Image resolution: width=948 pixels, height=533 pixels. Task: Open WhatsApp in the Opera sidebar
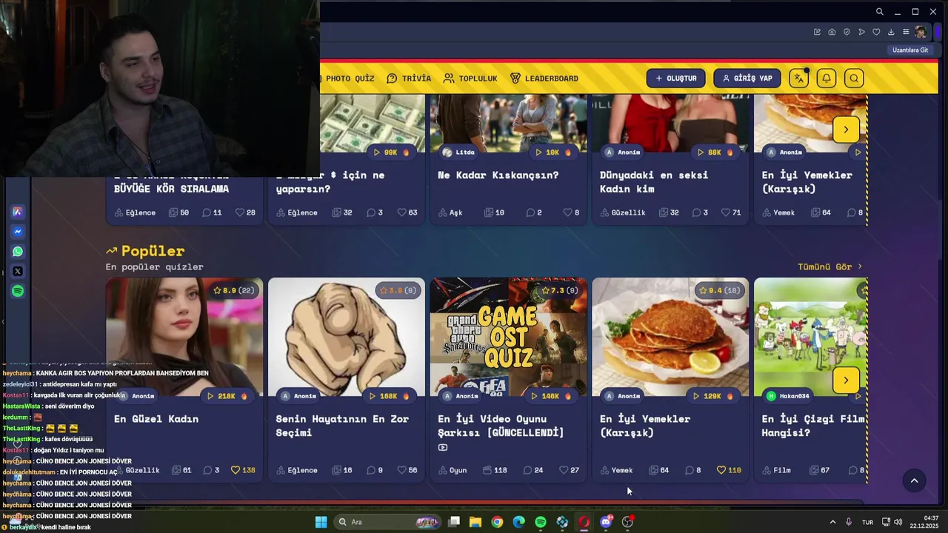pos(18,252)
